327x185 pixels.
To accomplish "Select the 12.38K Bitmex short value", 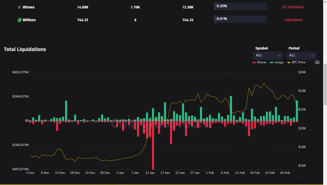I will click(188, 7).
